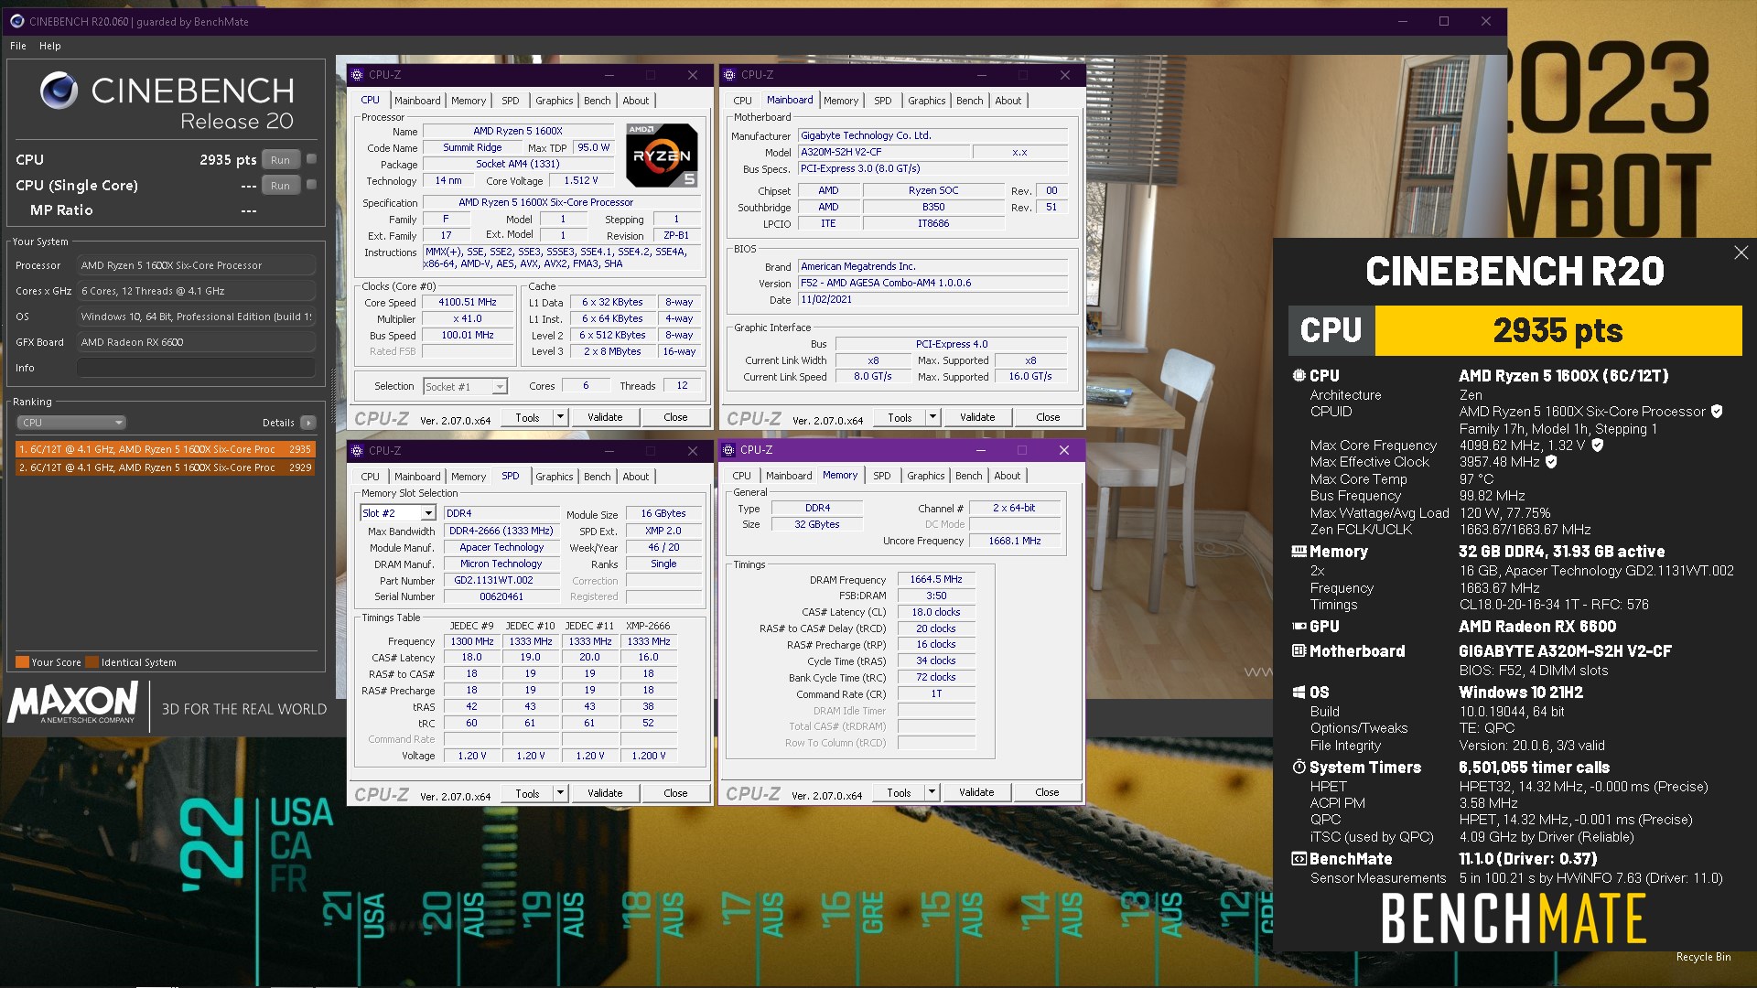
Task: Expand the Tools dropdown arrow in the Memory window
Action: [932, 792]
